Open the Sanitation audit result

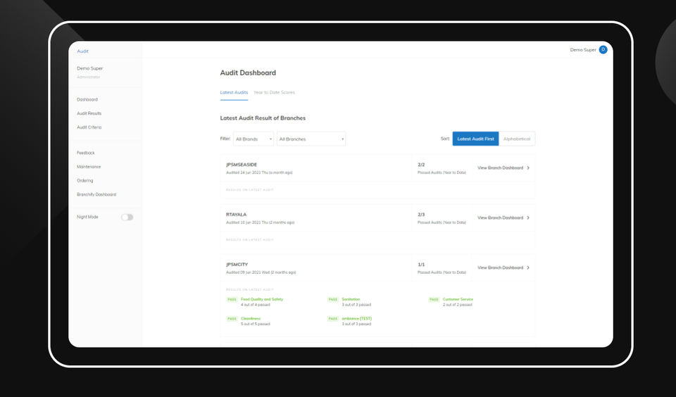(351, 299)
